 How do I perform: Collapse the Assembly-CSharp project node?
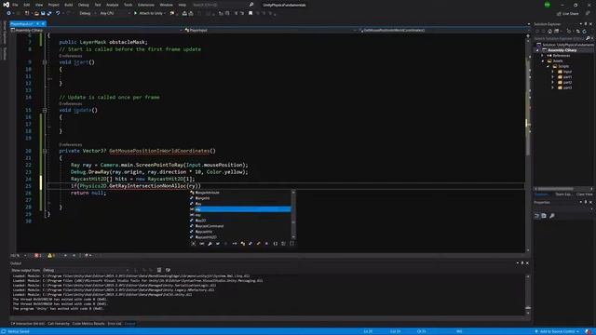pos(537,50)
